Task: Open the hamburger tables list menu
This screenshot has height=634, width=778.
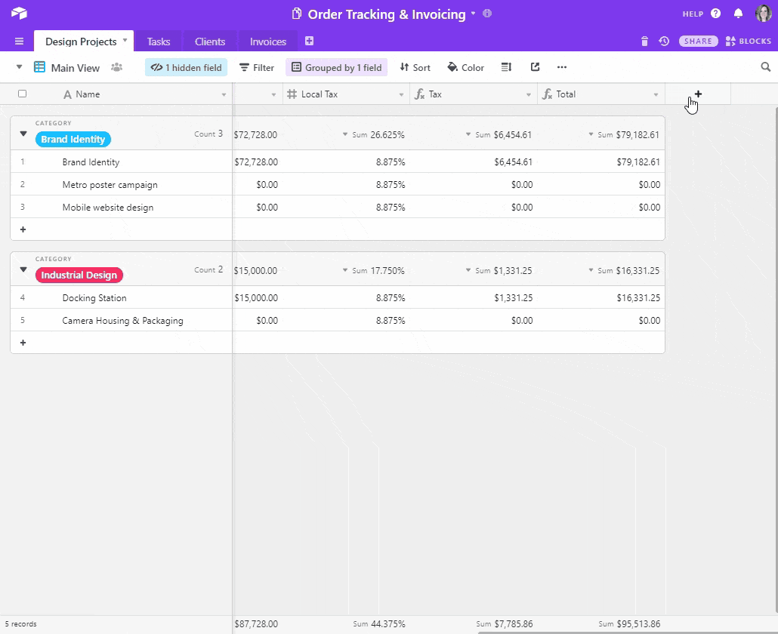Action: pos(19,42)
